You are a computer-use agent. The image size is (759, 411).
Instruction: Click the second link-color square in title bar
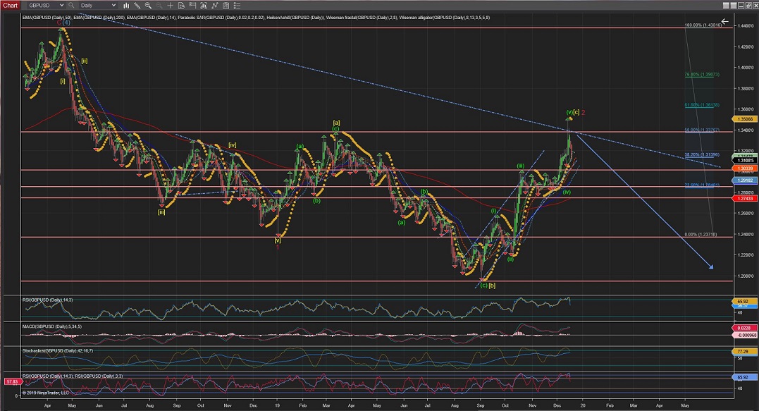tap(734, 6)
